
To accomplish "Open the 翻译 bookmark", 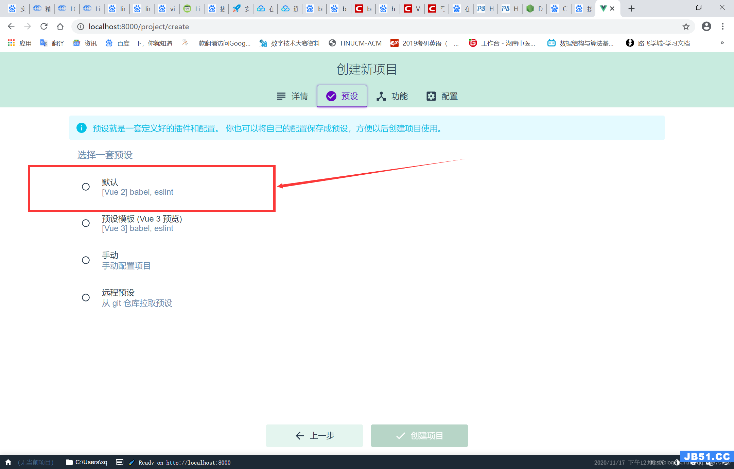I will [52, 43].
